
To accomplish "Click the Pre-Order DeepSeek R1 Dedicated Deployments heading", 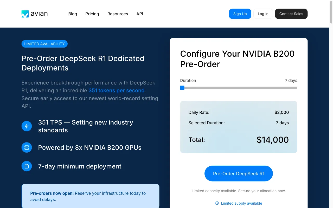I will (x=83, y=63).
